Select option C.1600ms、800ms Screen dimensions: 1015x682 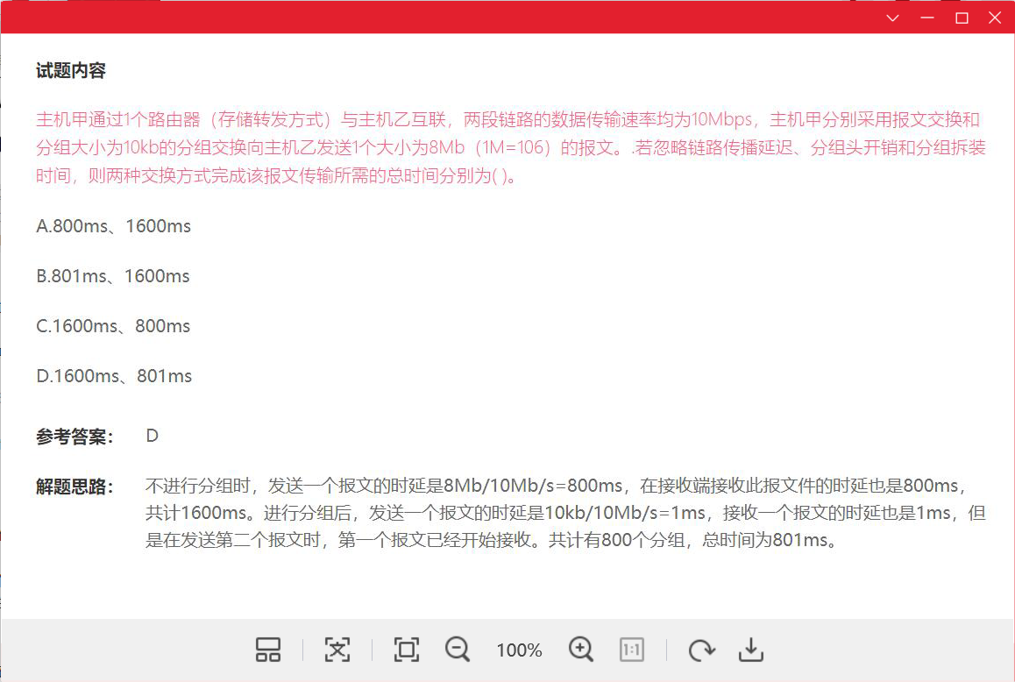tap(113, 326)
